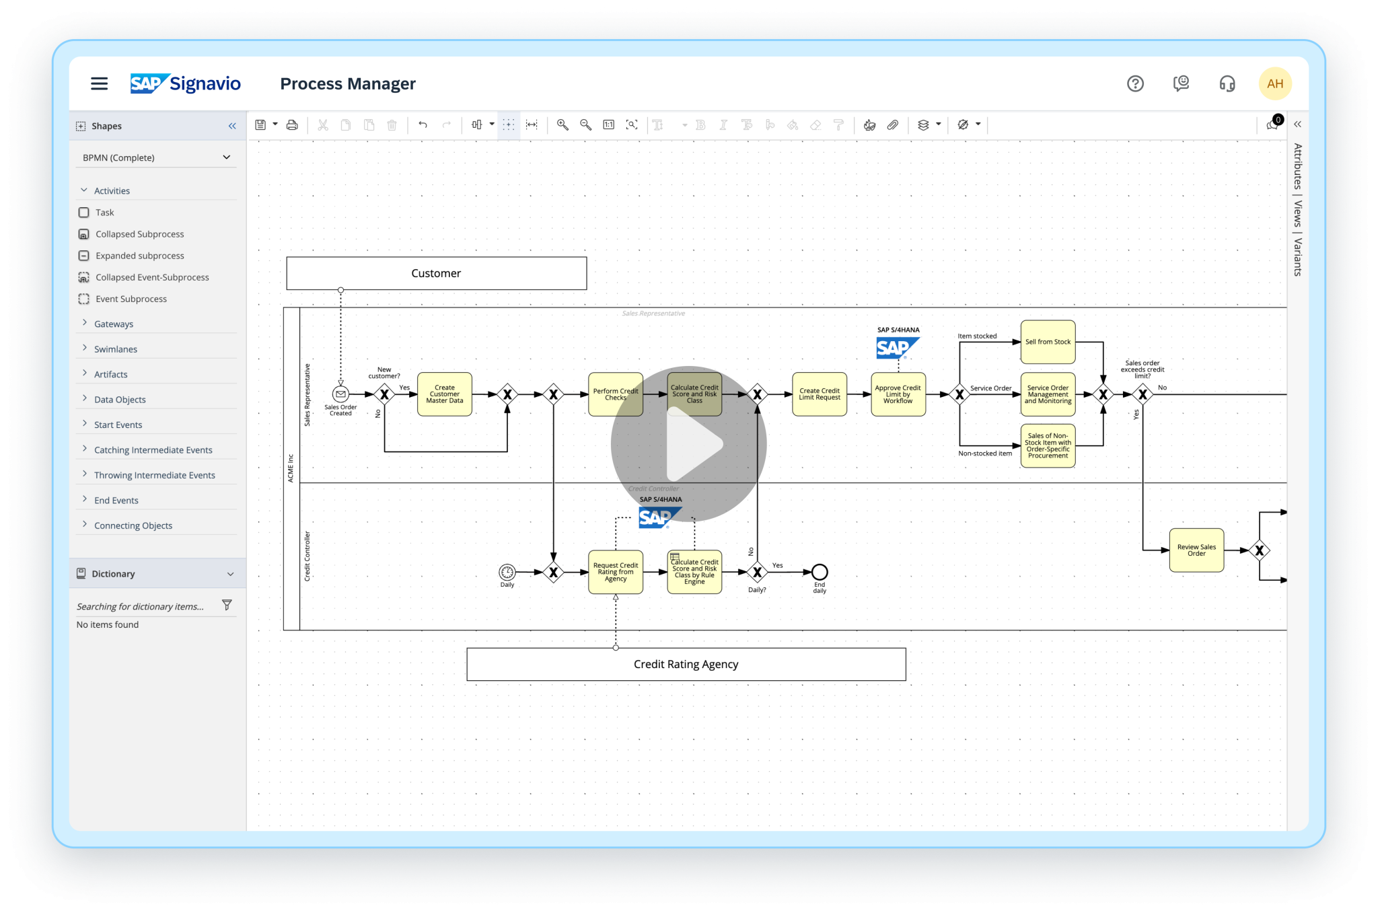Toggle snap-to-grid dots mode
Viewport: 1378px width, 913px height.
pos(509,124)
